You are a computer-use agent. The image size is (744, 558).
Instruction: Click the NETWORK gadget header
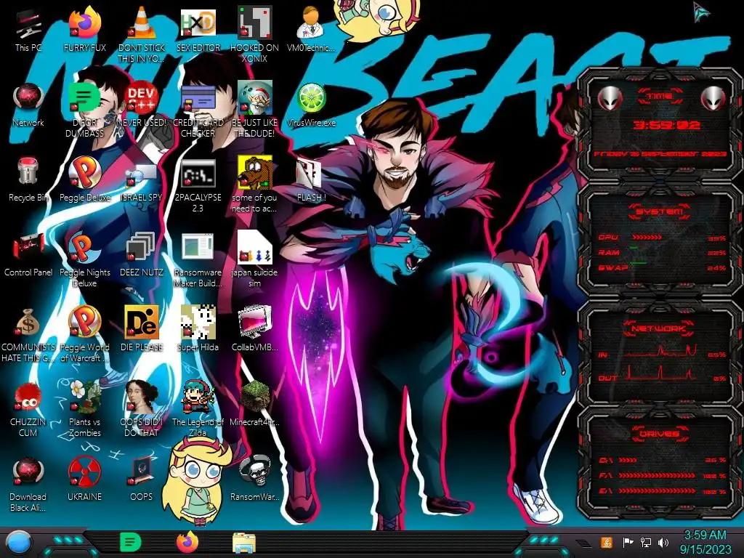[x=659, y=328]
